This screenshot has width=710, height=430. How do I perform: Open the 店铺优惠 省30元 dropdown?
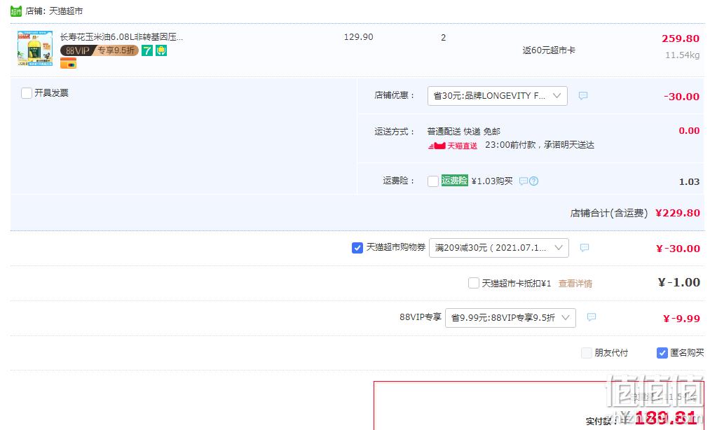tap(497, 96)
